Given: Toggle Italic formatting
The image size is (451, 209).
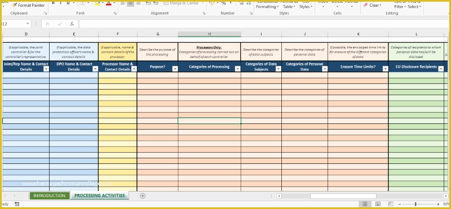Looking at the screenshot, I should coord(61,3).
